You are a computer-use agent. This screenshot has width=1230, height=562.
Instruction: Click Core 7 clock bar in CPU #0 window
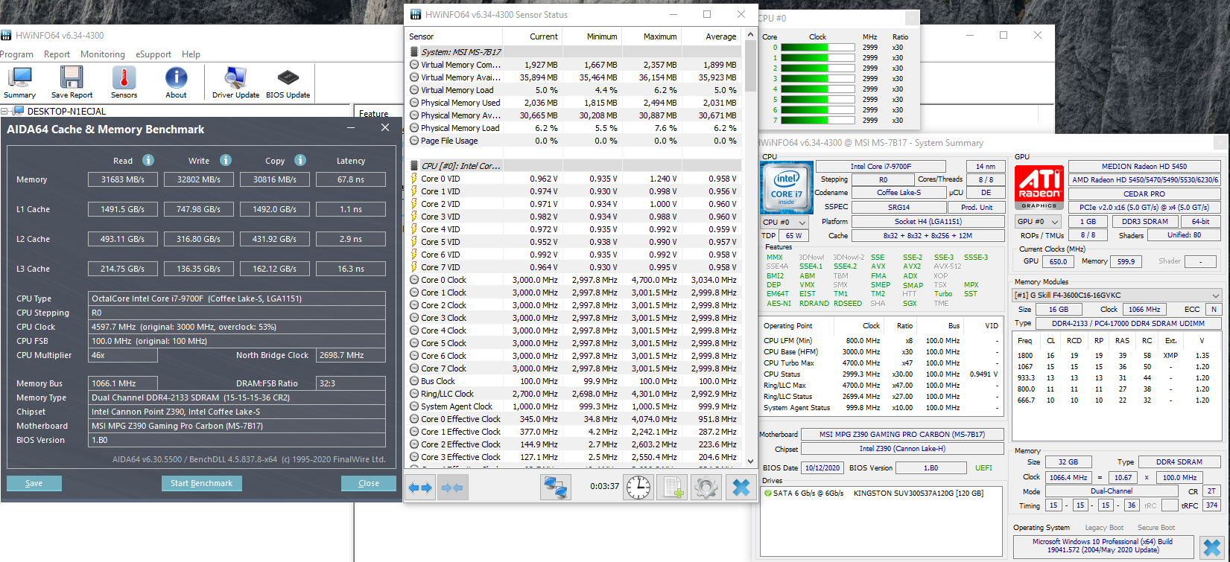[817, 120]
